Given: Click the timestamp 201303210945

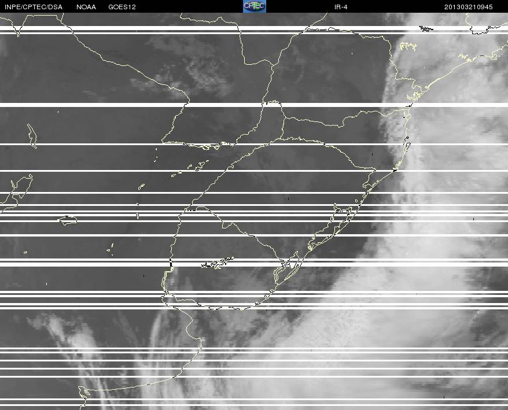Looking at the screenshot, I should 469,7.
